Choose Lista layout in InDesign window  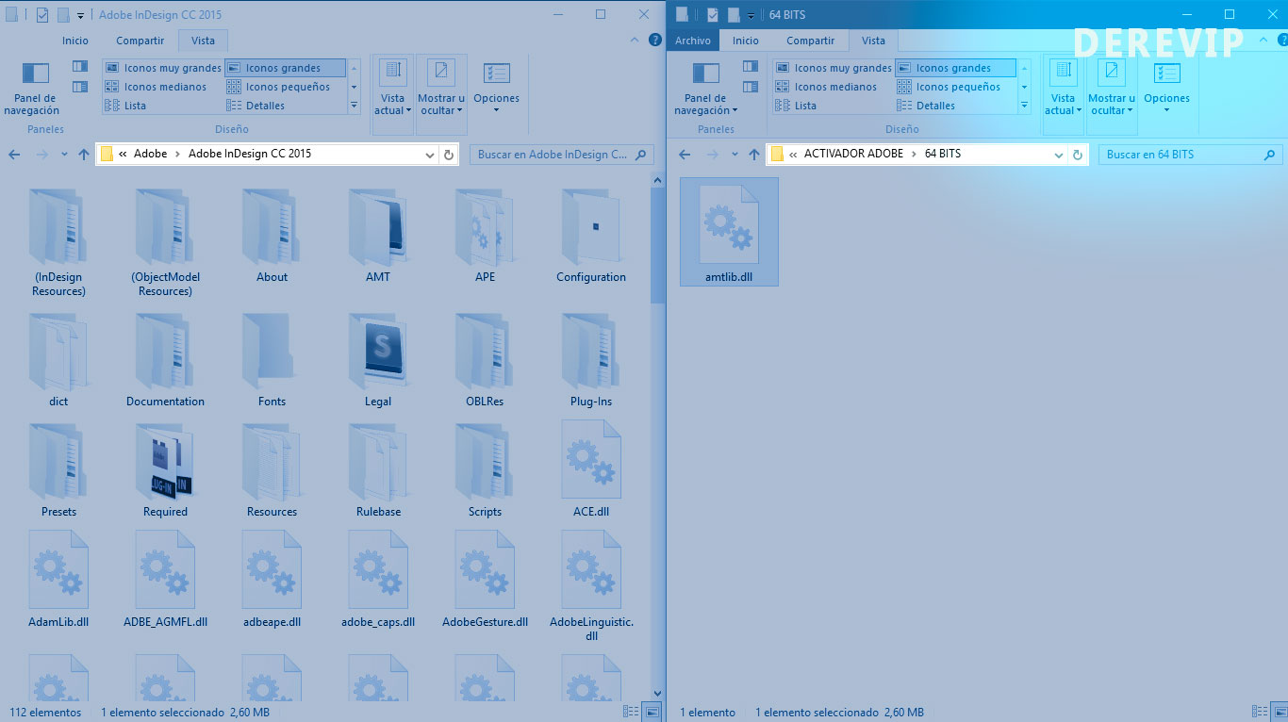click(125, 106)
